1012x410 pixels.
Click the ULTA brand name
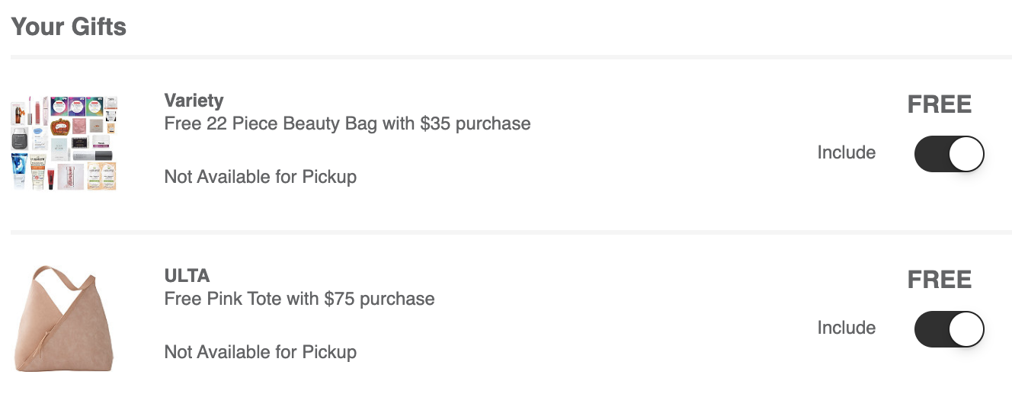[187, 276]
